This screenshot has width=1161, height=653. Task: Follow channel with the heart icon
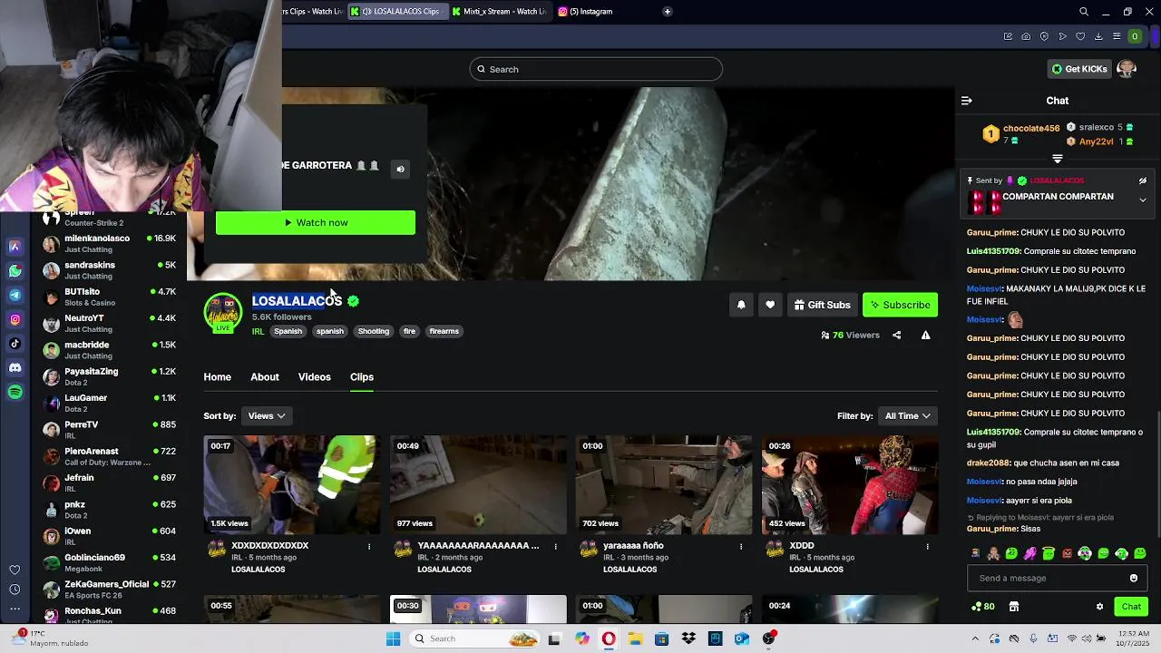coord(770,305)
